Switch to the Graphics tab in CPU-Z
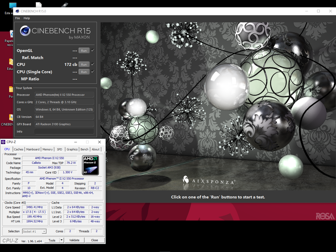Viewport: 336px width, 252px height. (72, 149)
